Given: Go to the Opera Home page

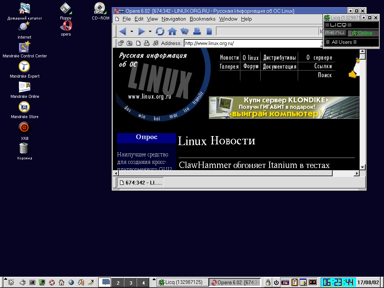Looking at the screenshot, I should point(172,31).
